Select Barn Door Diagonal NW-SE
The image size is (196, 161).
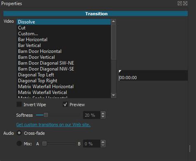pos(64,69)
